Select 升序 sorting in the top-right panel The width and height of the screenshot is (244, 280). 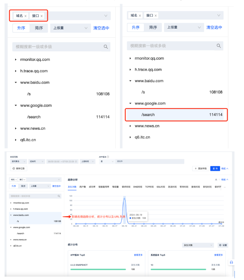pyautogui.click(x=136, y=27)
